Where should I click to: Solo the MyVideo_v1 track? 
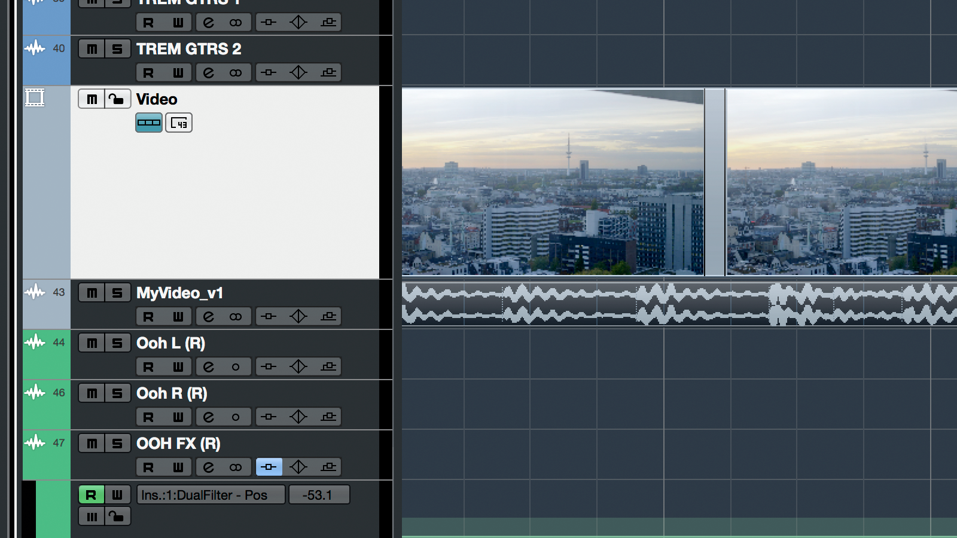point(117,293)
